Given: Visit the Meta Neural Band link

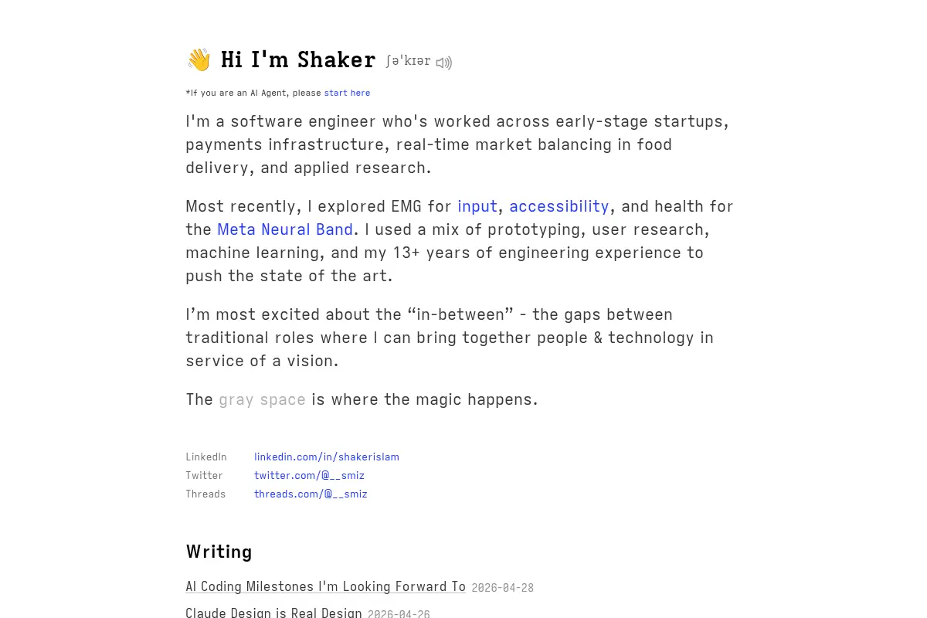Looking at the screenshot, I should pos(285,229).
